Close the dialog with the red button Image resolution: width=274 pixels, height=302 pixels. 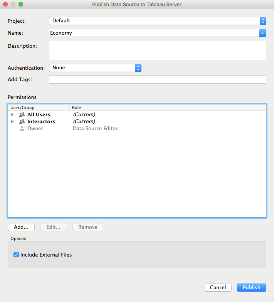(x=5, y=4)
